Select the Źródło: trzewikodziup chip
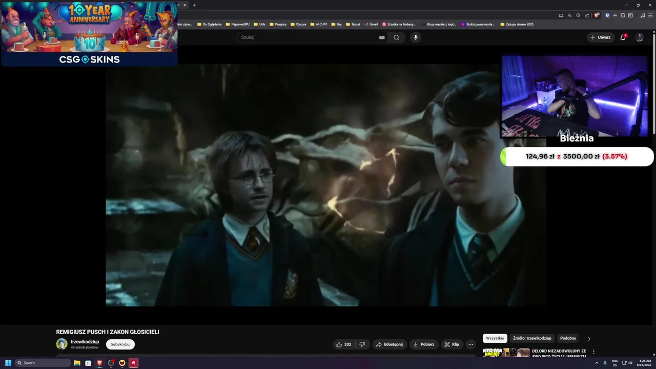Viewport: 656px width, 369px height. 532,338
